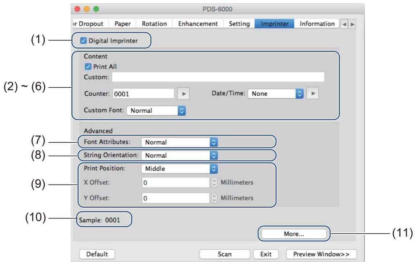415x262 pixels.
Task: Click the Date/Time options arrow button
Action: (312, 93)
